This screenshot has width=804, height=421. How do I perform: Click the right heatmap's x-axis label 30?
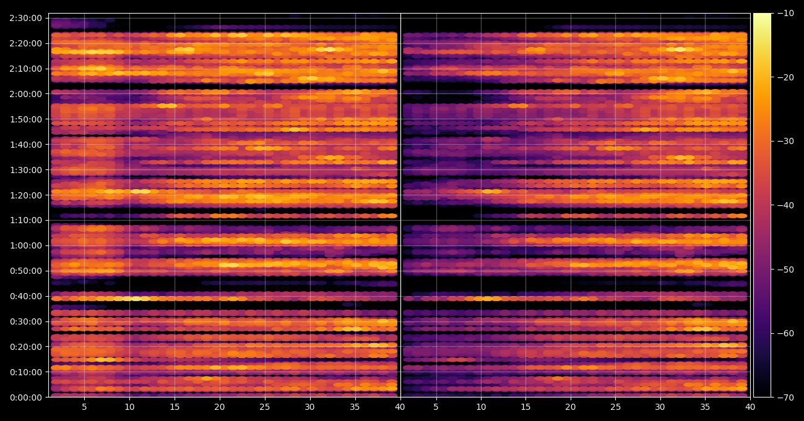(x=660, y=407)
